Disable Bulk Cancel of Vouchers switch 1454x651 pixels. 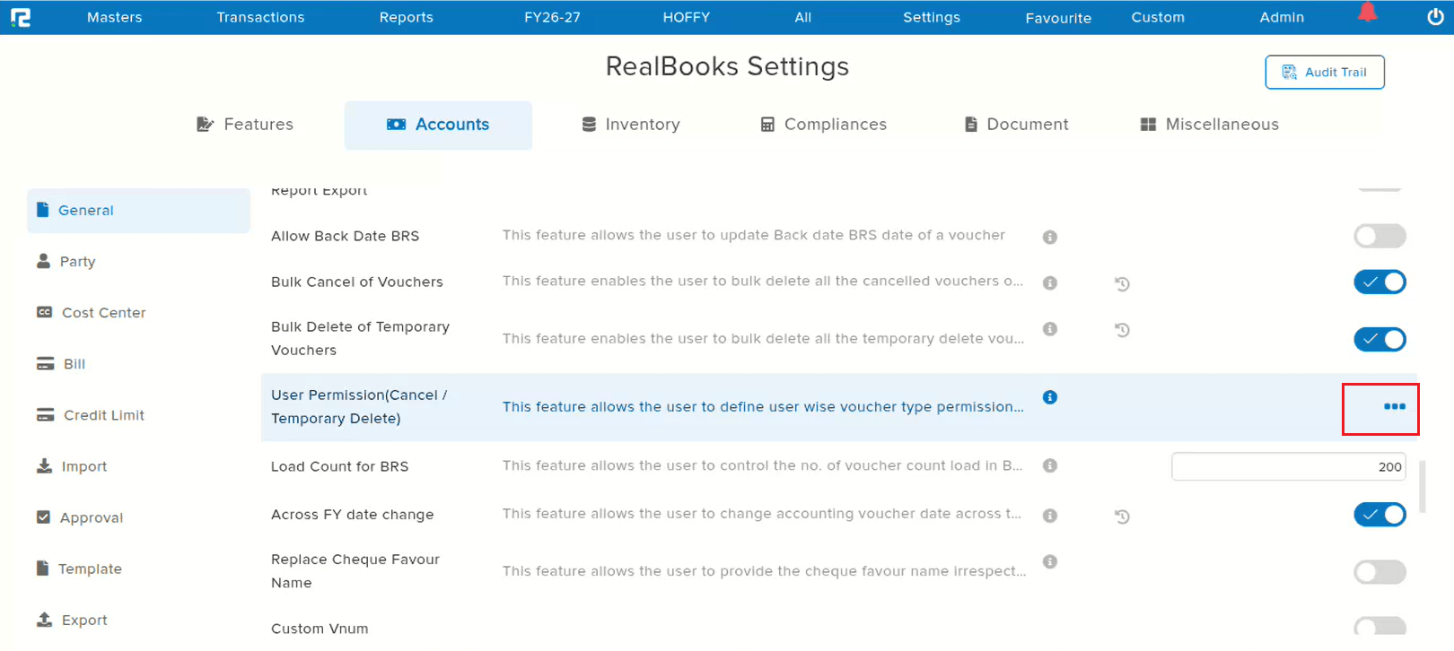pos(1380,282)
